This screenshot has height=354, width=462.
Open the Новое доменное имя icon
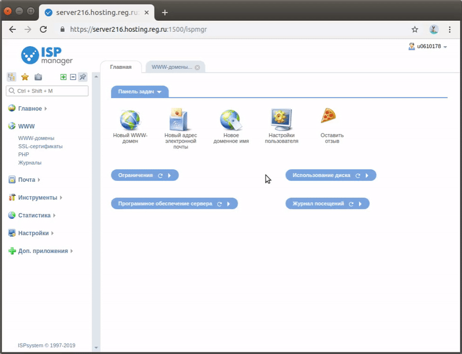pos(231,120)
